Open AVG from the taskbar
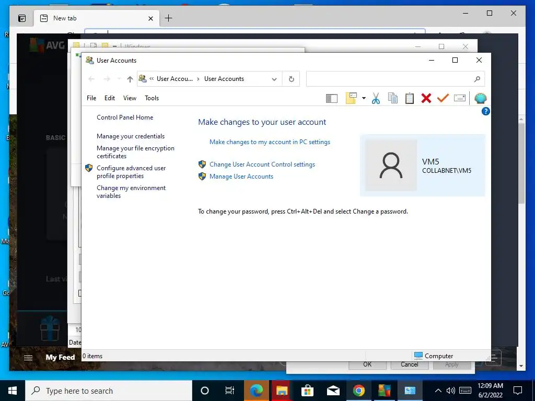This screenshot has width=535, height=401. point(384,391)
